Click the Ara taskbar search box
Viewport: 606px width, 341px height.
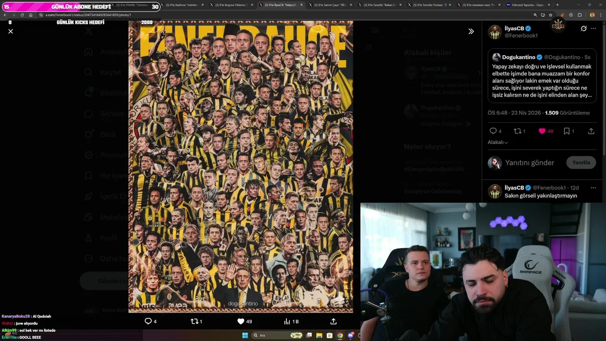(278, 335)
